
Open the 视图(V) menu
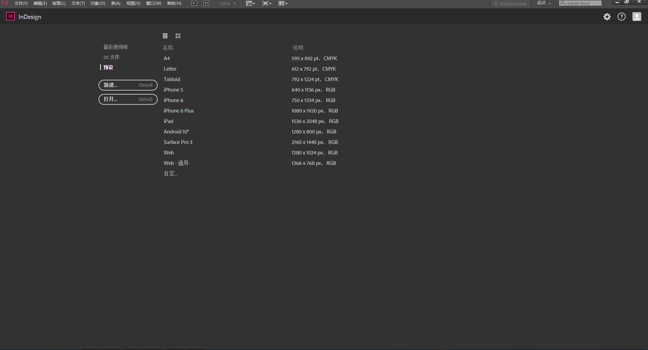coord(133,3)
